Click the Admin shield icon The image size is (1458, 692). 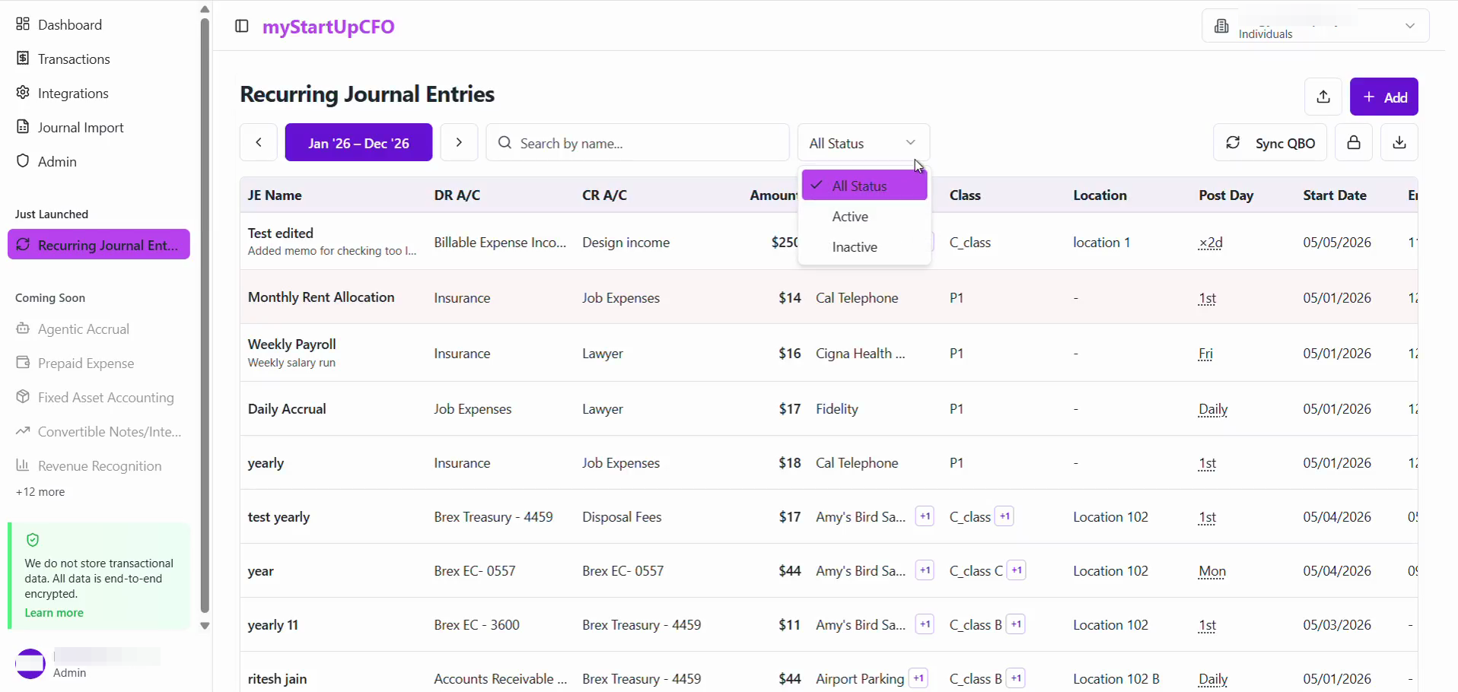(x=23, y=161)
